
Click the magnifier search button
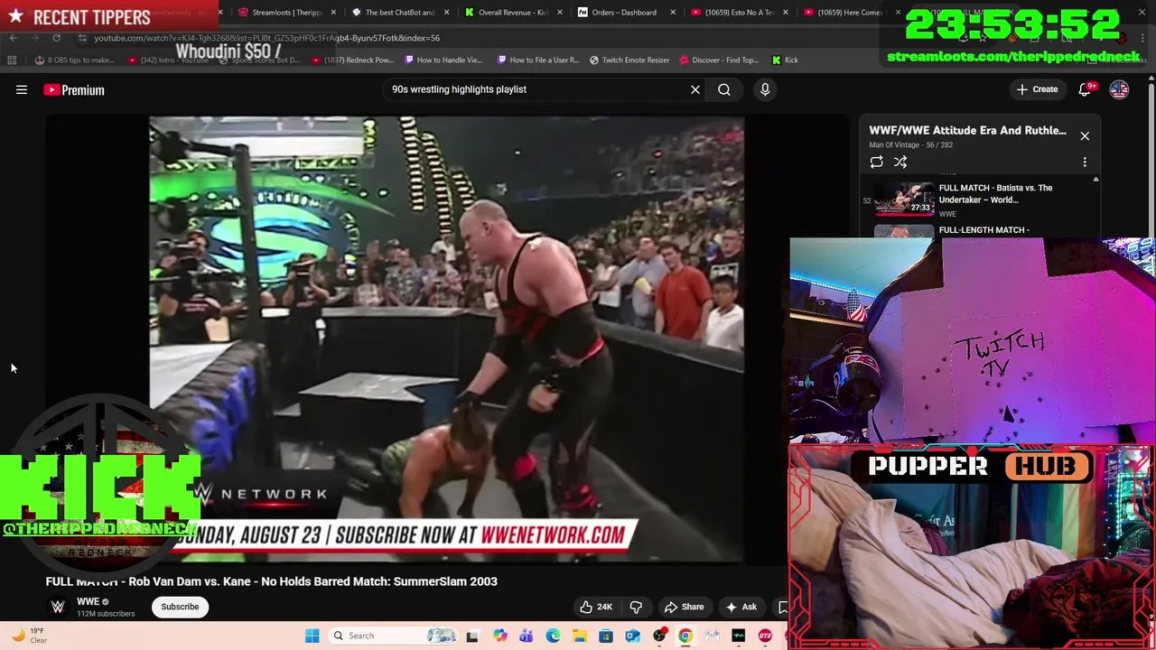pyautogui.click(x=724, y=89)
